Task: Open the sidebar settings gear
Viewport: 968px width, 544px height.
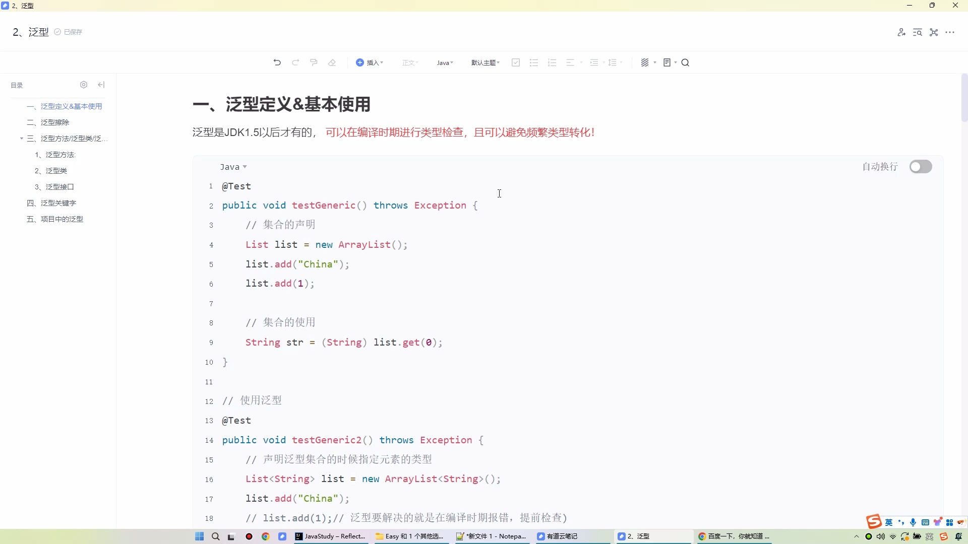Action: [x=84, y=85]
